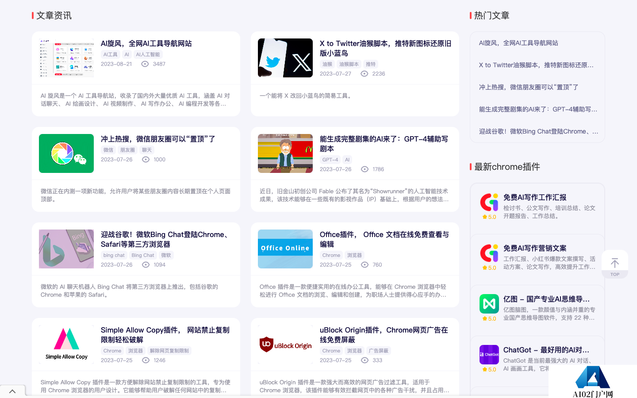
Task: Select the 推特 tag
Action: [371, 64]
